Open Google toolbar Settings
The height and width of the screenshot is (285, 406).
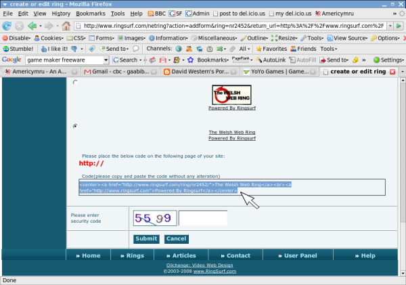388,60
